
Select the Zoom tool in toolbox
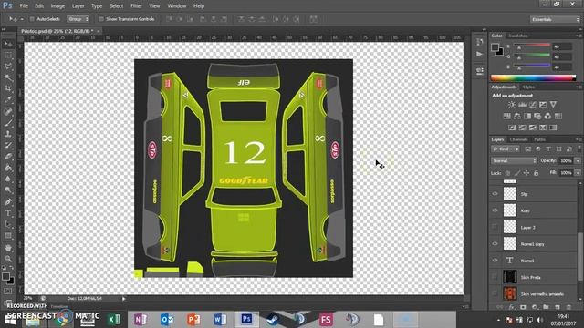pos(8,259)
